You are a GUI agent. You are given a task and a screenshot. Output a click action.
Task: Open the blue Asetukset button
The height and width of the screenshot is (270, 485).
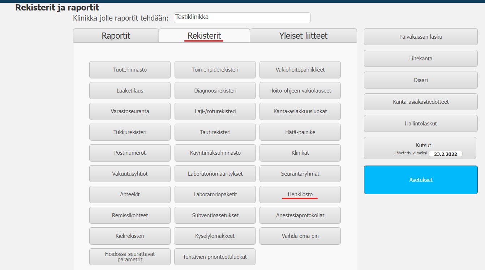pyautogui.click(x=421, y=180)
